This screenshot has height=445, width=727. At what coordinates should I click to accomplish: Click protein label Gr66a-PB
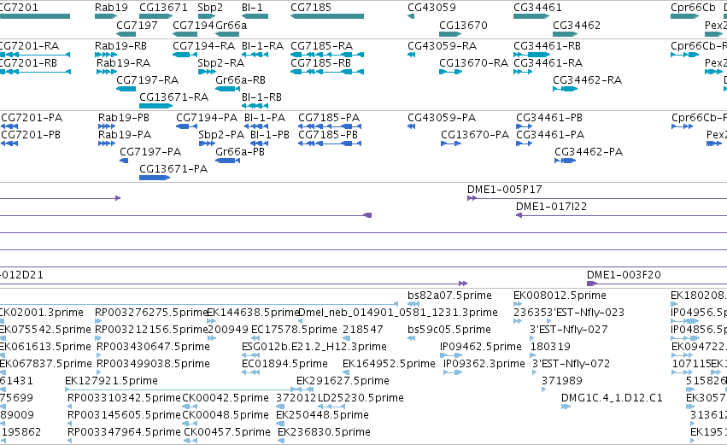(x=240, y=152)
